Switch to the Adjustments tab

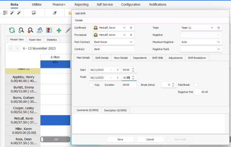click(175, 58)
